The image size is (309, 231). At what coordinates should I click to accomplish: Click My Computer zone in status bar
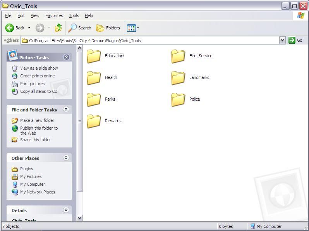pyautogui.click(x=266, y=226)
